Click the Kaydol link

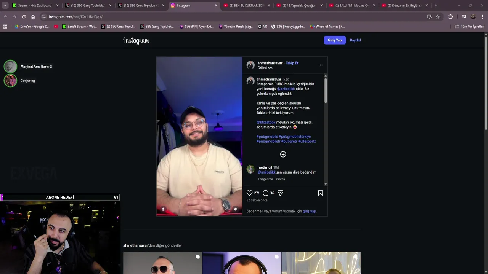pyautogui.click(x=355, y=40)
